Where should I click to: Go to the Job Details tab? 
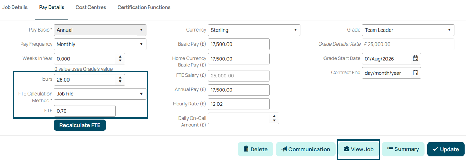click(15, 7)
